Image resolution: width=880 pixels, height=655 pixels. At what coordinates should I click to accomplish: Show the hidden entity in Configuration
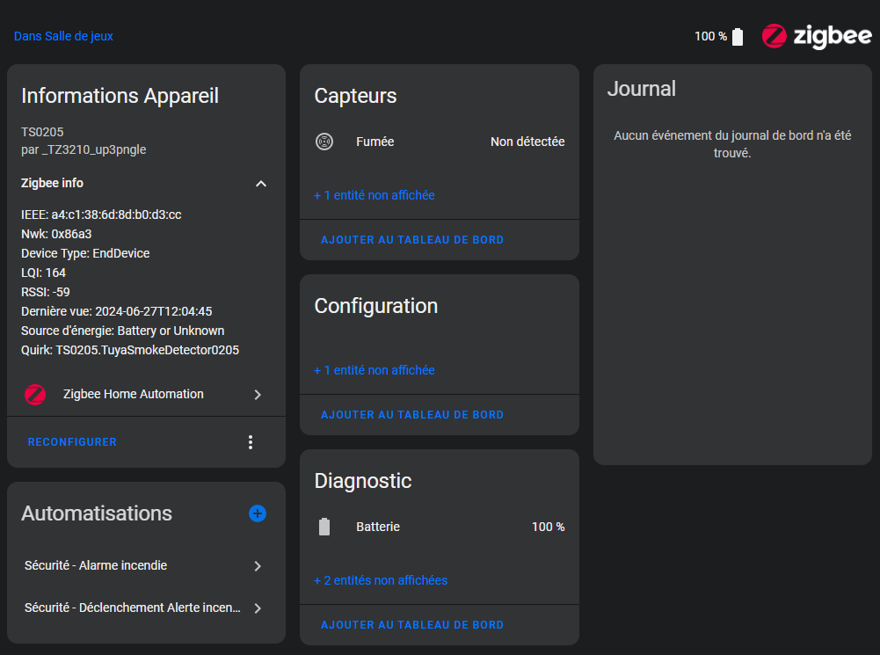pyautogui.click(x=375, y=370)
